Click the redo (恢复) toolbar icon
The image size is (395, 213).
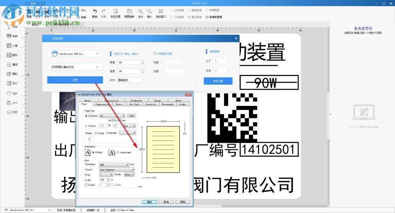(x=103, y=11)
